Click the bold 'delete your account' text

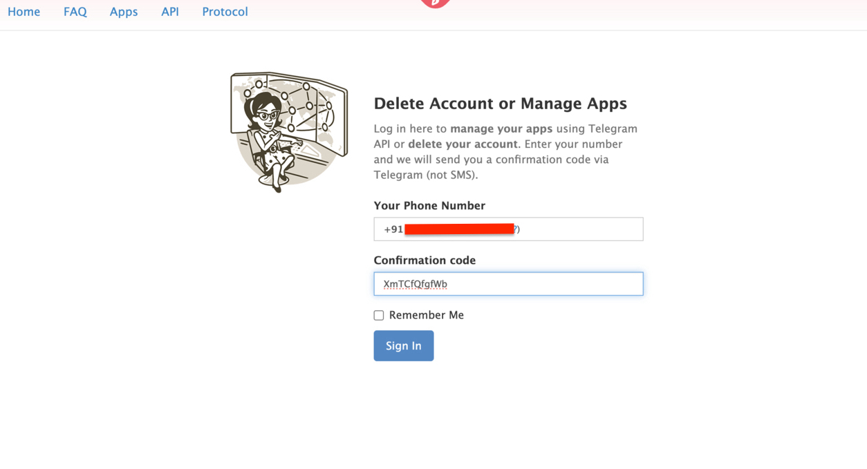[x=463, y=144]
